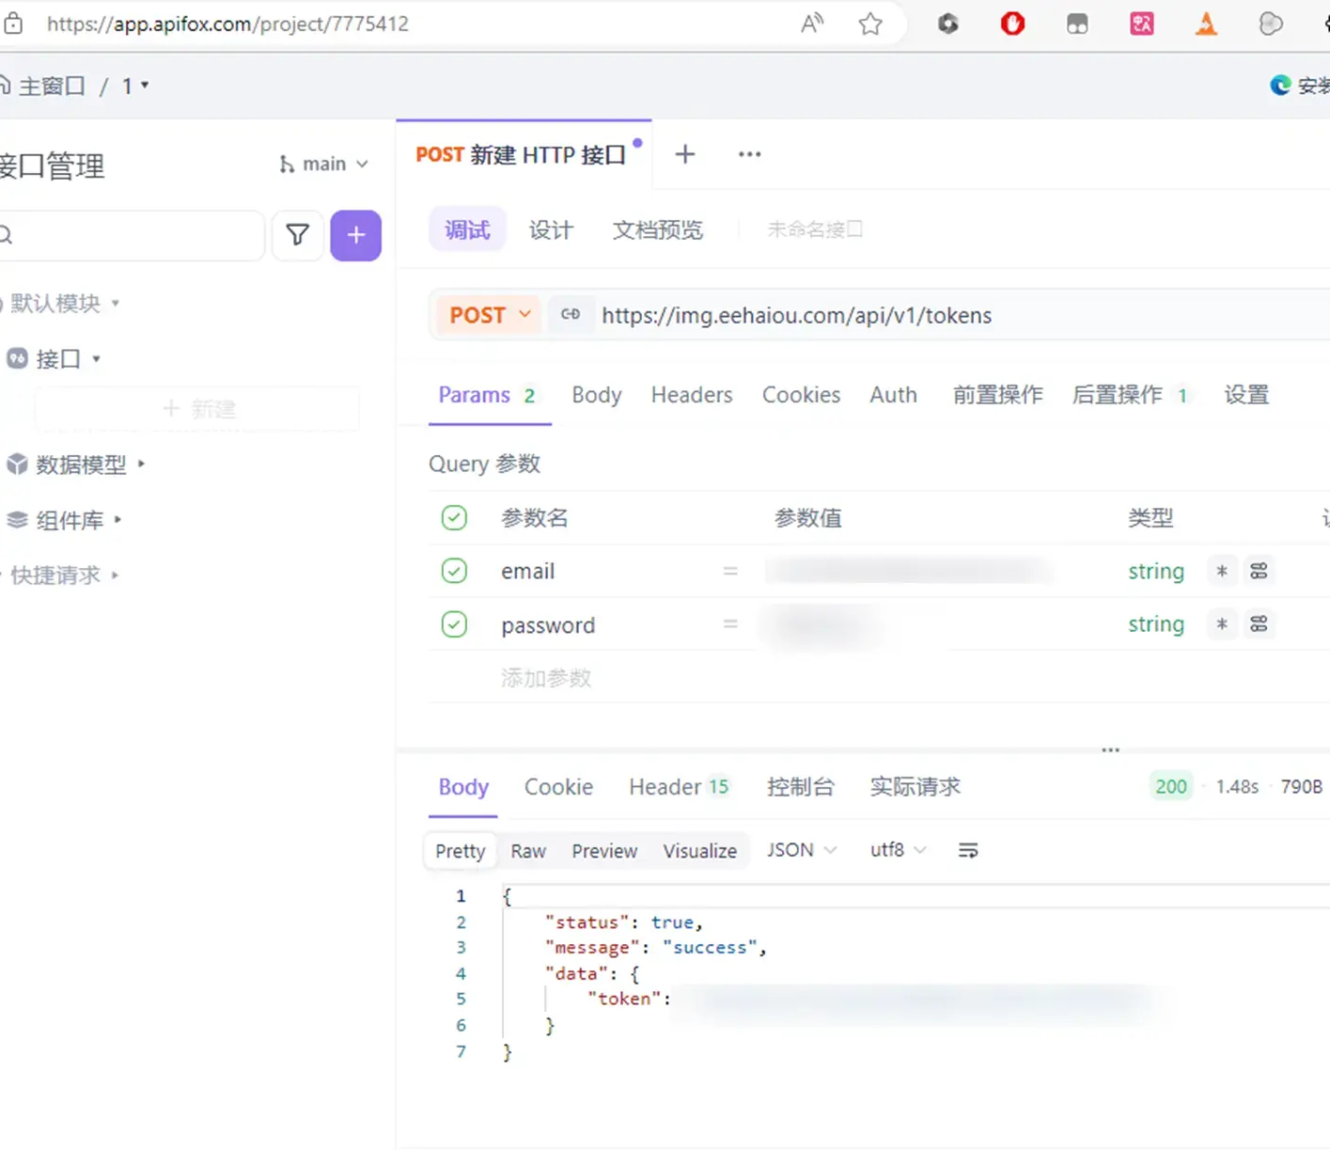Switch to the Headers request tab
Image resolution: width=1330 pixels, height=1150 pixels.
click(x=691, y=395)
